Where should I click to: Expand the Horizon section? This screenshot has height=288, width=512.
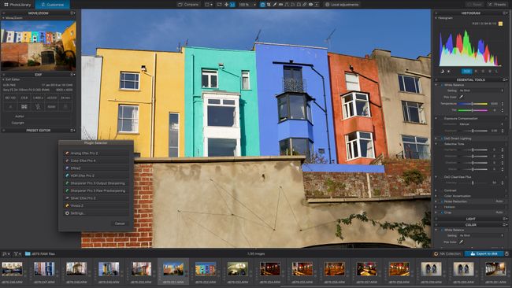tap(436, 207)
